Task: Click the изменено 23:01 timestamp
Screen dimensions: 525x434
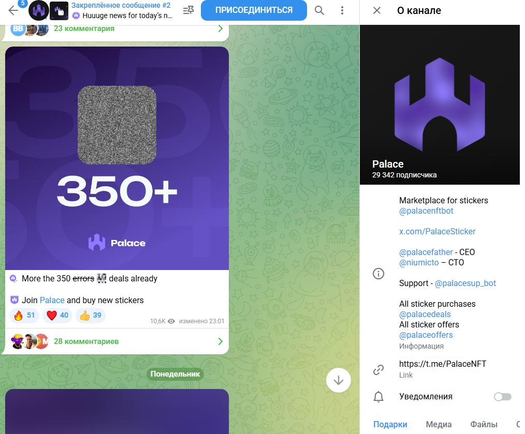Action: [201, 321]
